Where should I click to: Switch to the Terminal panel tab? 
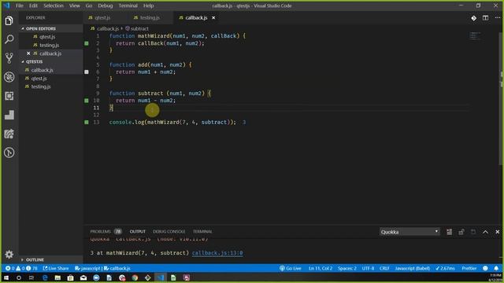click(202, 231)
